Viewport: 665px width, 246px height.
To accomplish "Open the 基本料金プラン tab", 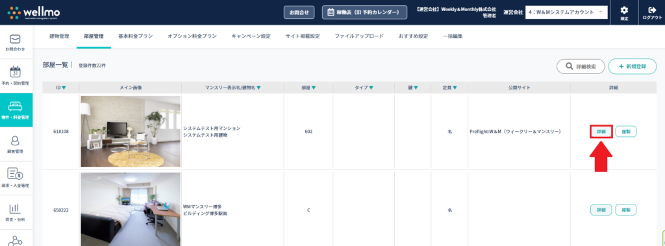I will [135, 36].
